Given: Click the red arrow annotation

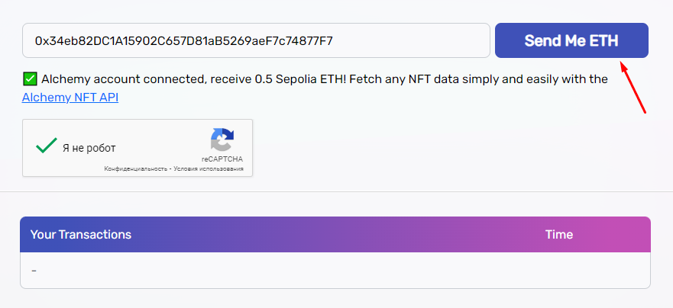Looking at the screenshot, I should [633, 88].
